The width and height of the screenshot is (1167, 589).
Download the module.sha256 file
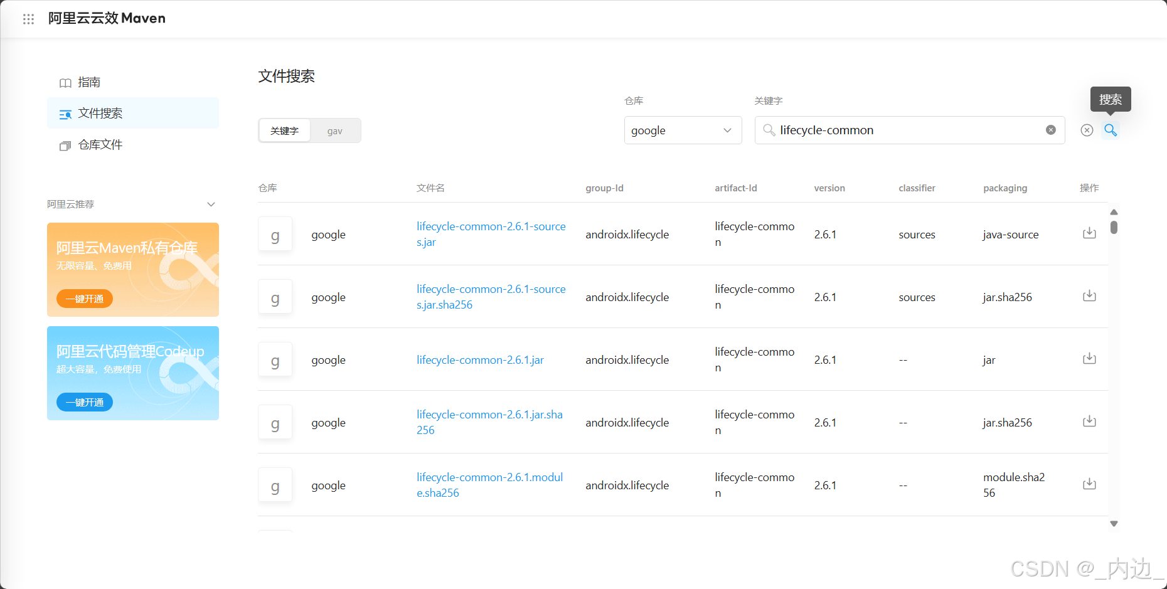tap(1089, 484)
